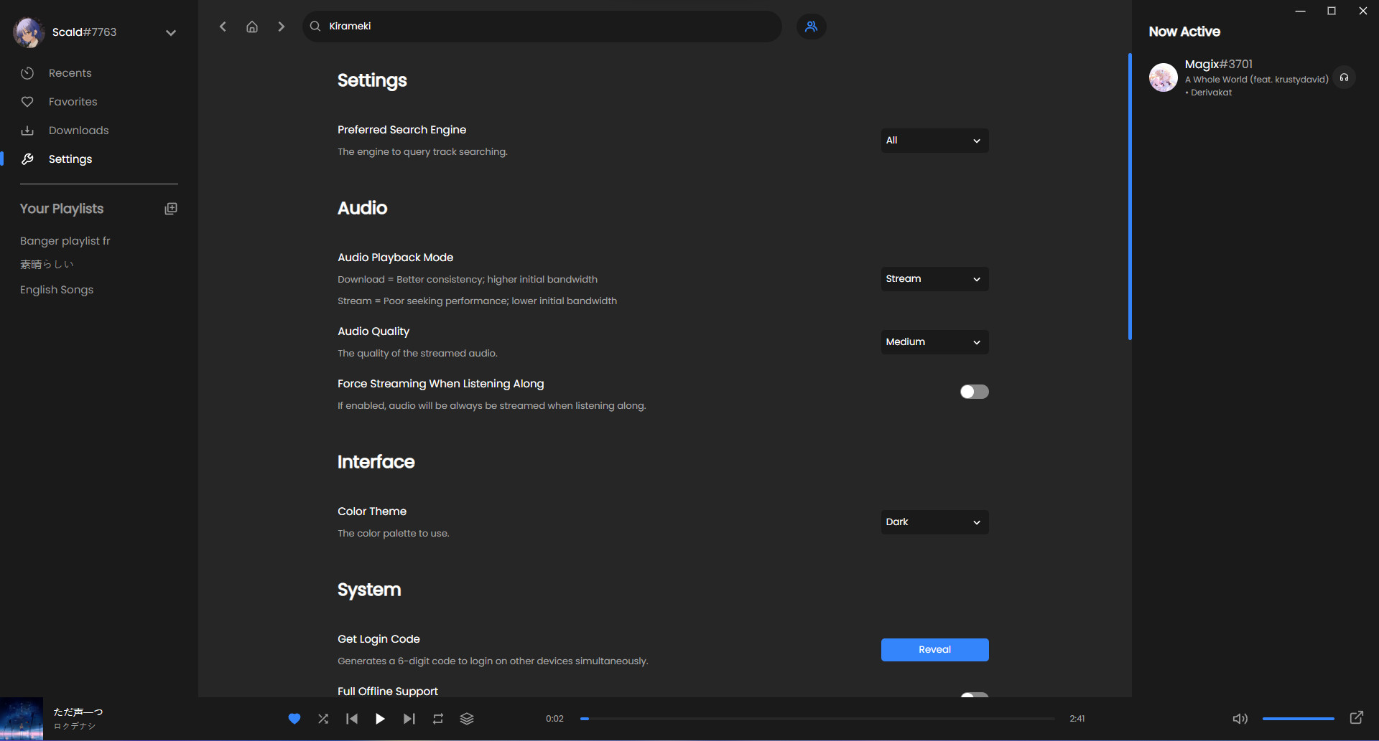Listen along with Magix using headphones icon
The height and width of the screenshot is (741, 1379).
tap(1345, 77)
